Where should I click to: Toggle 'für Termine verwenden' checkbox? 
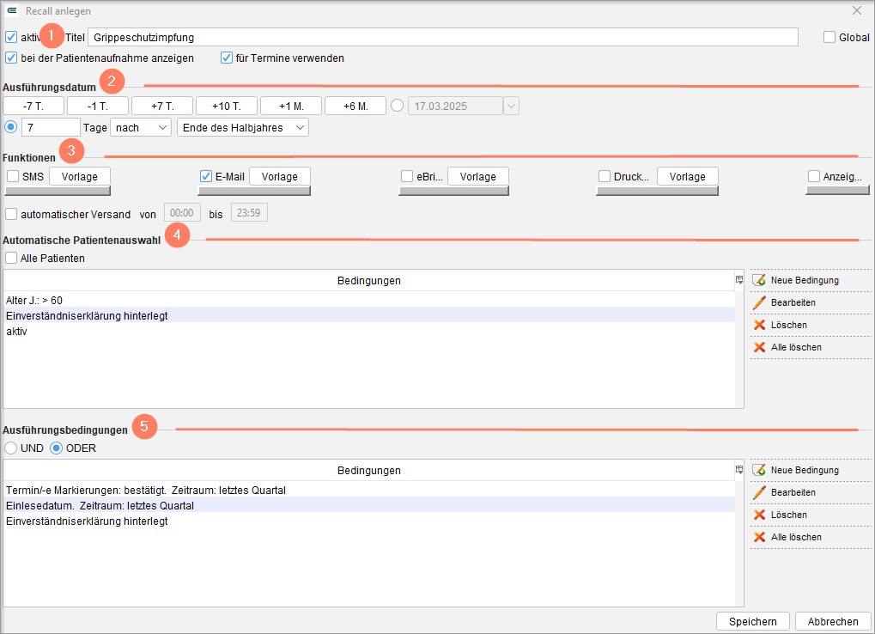227,58
